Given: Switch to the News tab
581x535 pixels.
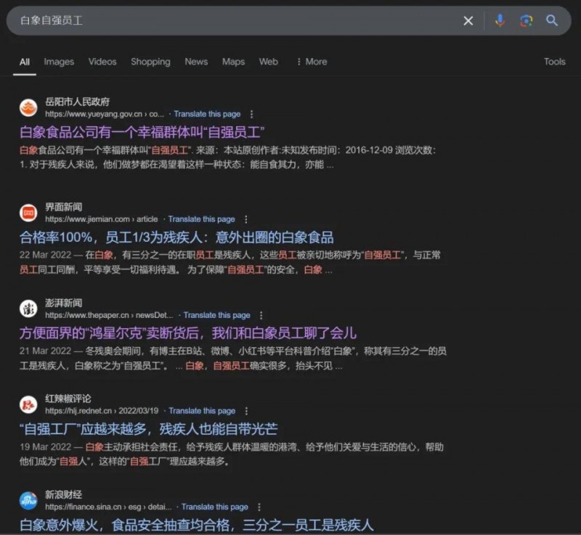Looking at the screenshot, I should (x=195, y=62).
